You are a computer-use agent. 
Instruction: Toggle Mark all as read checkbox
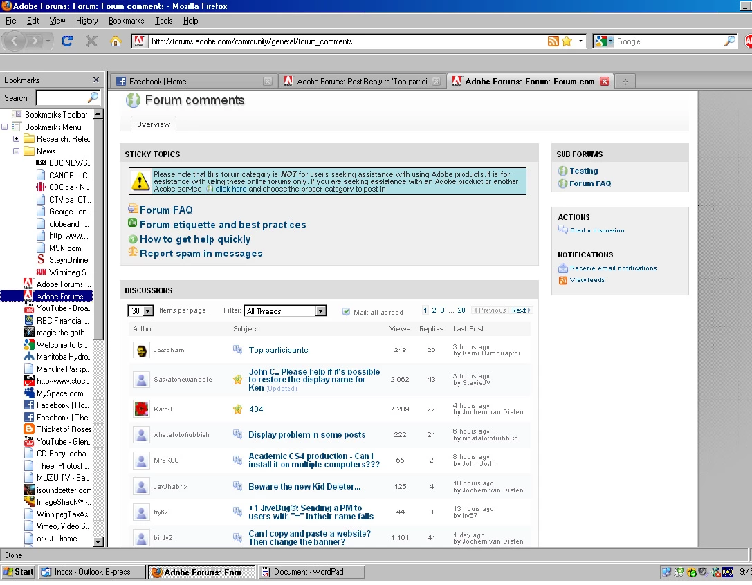tap(346, 312)
